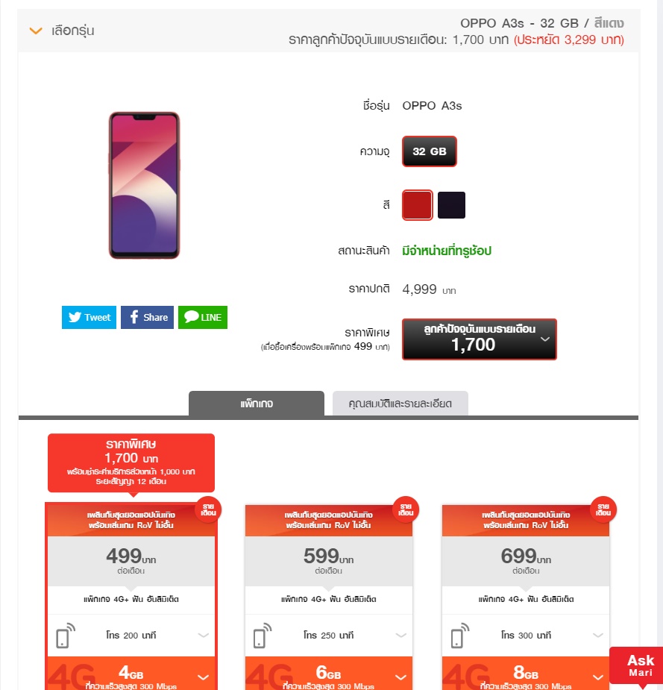Open Ask Mari chat assistant
Image resolution: width=663 pixels, height=690 pixels.
[639, 666]
